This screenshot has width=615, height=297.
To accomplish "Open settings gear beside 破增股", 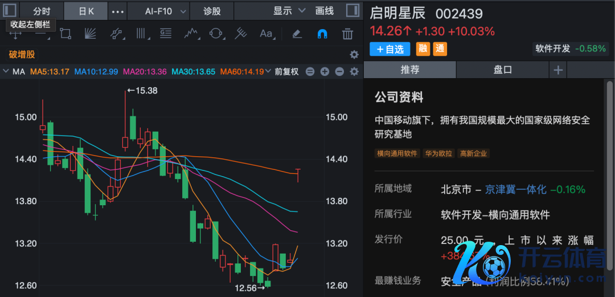I will [354, 55].
